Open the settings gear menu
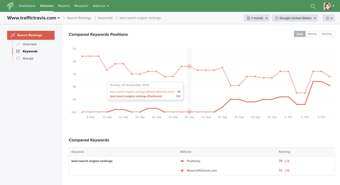The image size is (340, 185). click(328, 18)
